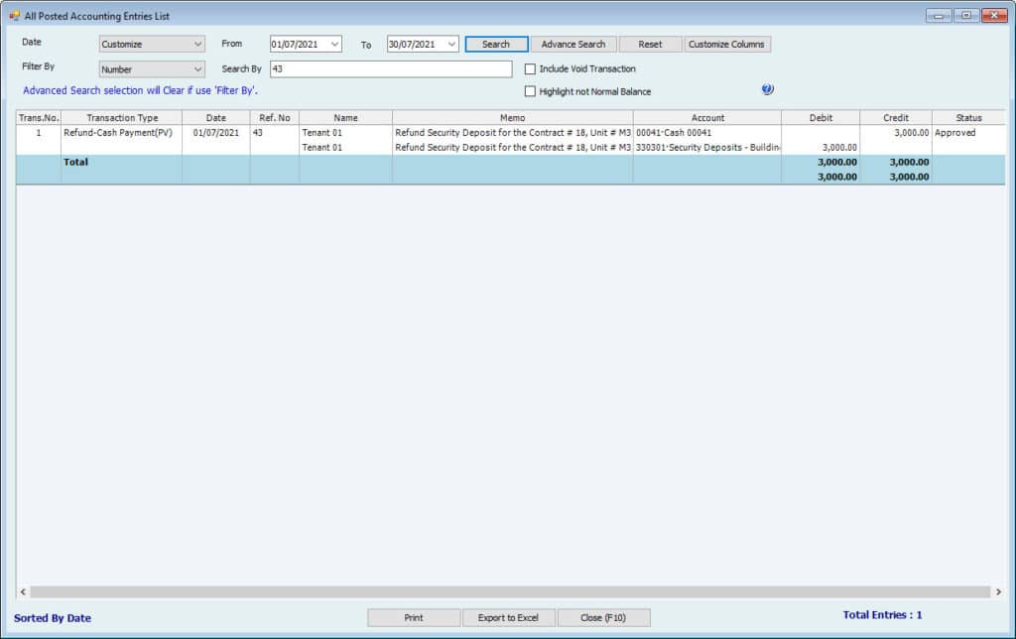Sort by the Transaction Type column header
The width and height of the screenshot is (1016, 639).
click(122, 118)
